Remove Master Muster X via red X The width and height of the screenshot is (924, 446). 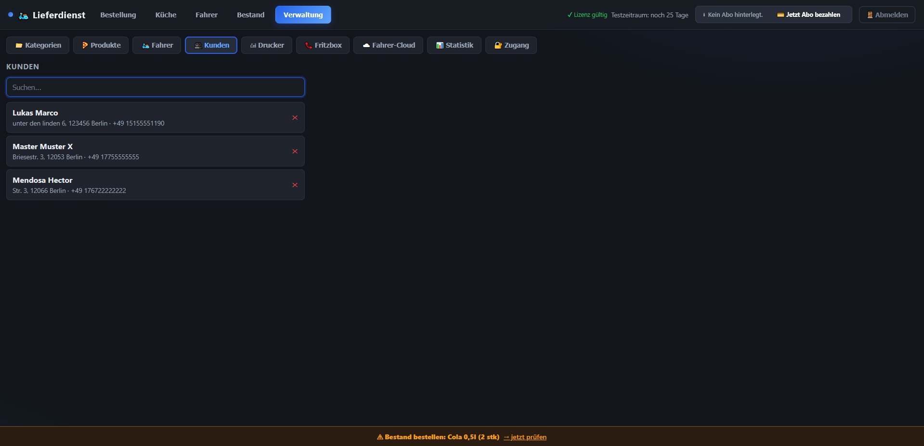click(295, 152)
